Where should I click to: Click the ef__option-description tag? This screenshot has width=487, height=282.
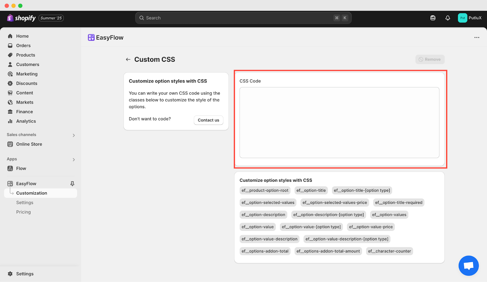coord(263,215)
